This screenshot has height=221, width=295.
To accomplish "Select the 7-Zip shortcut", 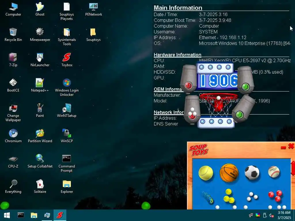I will 13,60.
